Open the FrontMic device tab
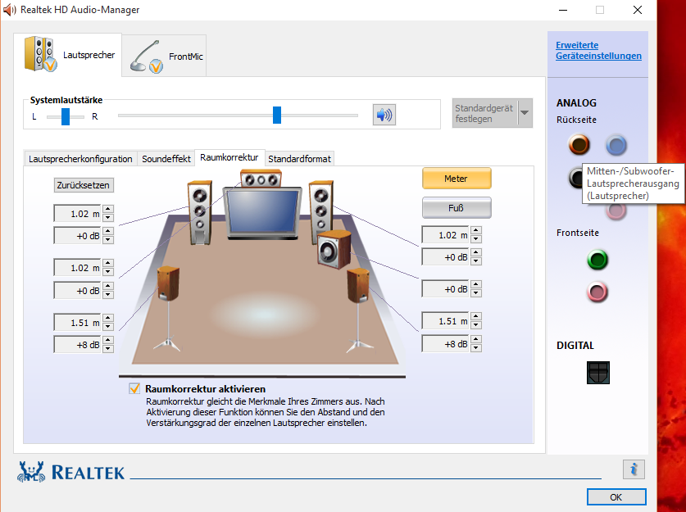The image size is (686, 512). click(x=164, y=57)
